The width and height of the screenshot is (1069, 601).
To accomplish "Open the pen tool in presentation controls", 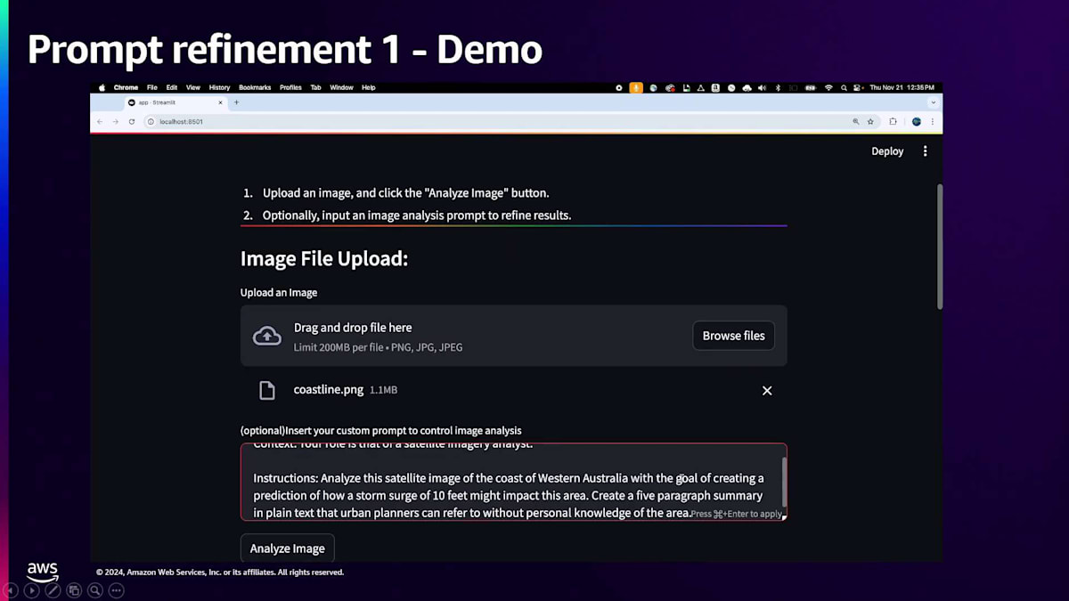I will tap(53, 589).
